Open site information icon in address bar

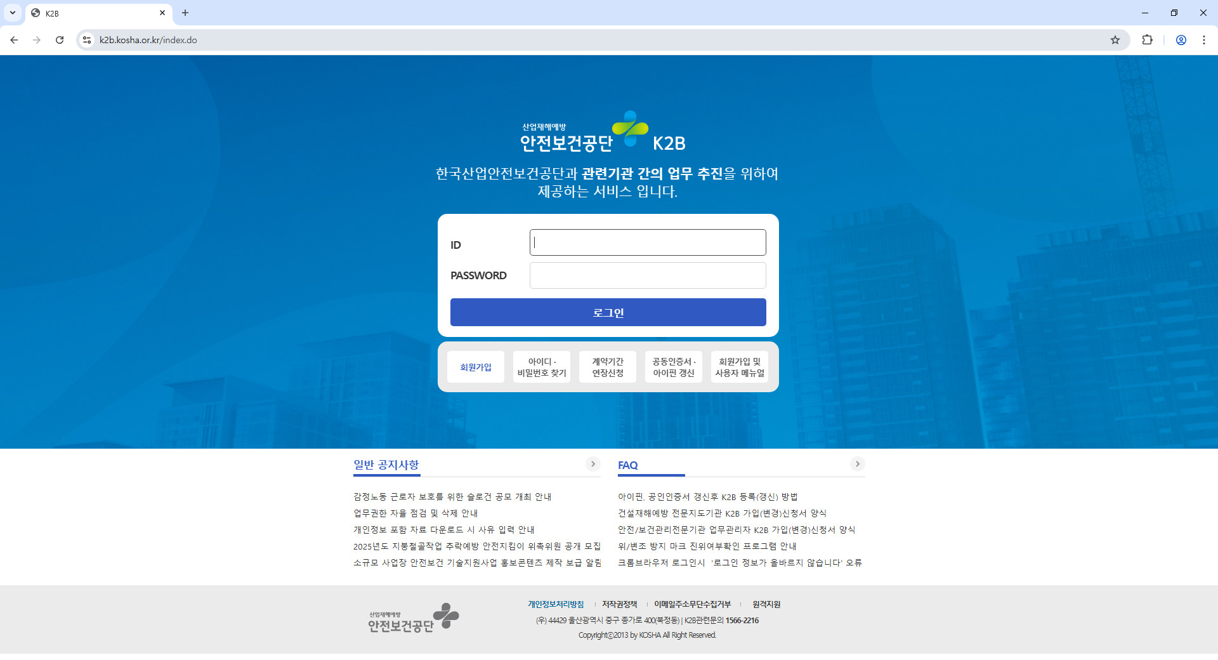(x=87, y=40)
